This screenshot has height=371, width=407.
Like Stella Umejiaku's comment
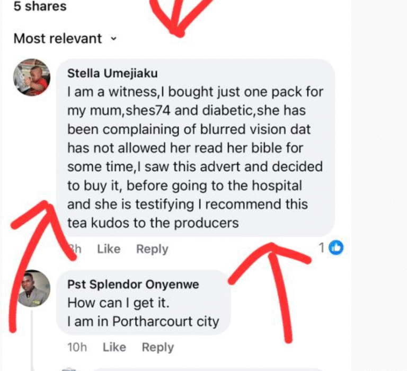point(109,249)
